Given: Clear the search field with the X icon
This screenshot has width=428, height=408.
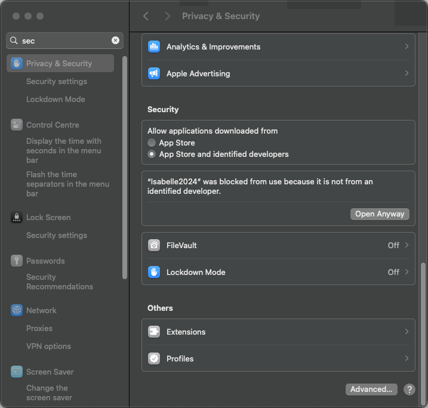Looking at the screenshot, I should (115, 41).
